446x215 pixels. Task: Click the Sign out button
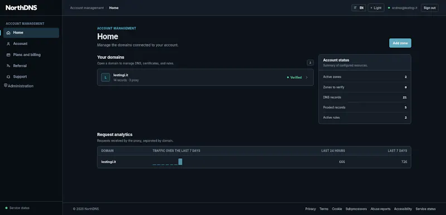pos(429,8)
